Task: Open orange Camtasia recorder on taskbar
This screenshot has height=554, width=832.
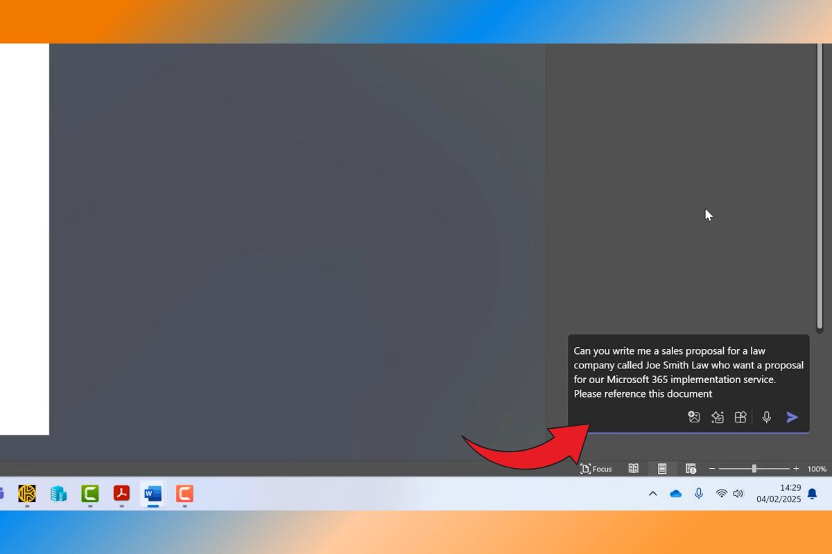Action: click(184, 493)
